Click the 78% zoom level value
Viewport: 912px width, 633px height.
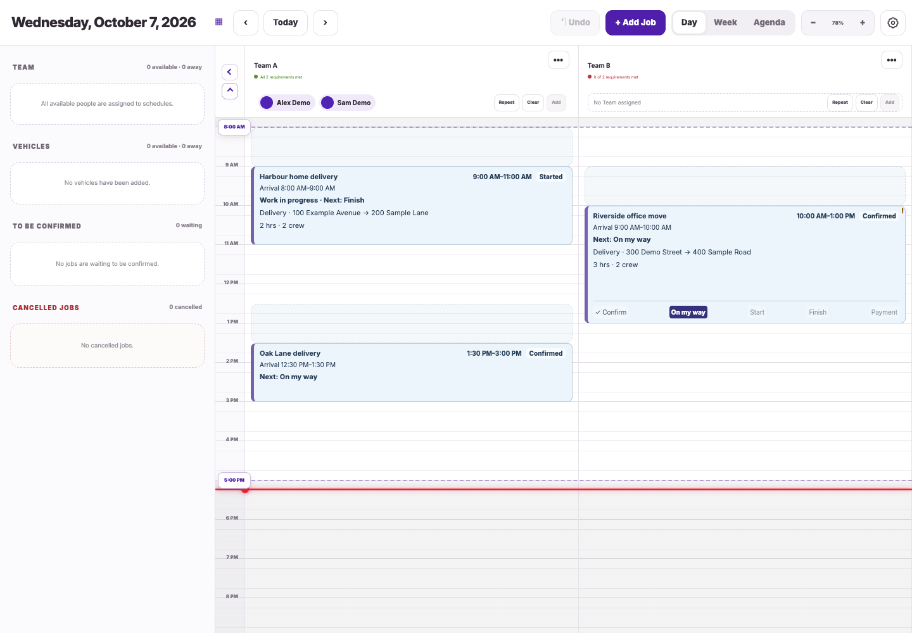pos(838,23)
